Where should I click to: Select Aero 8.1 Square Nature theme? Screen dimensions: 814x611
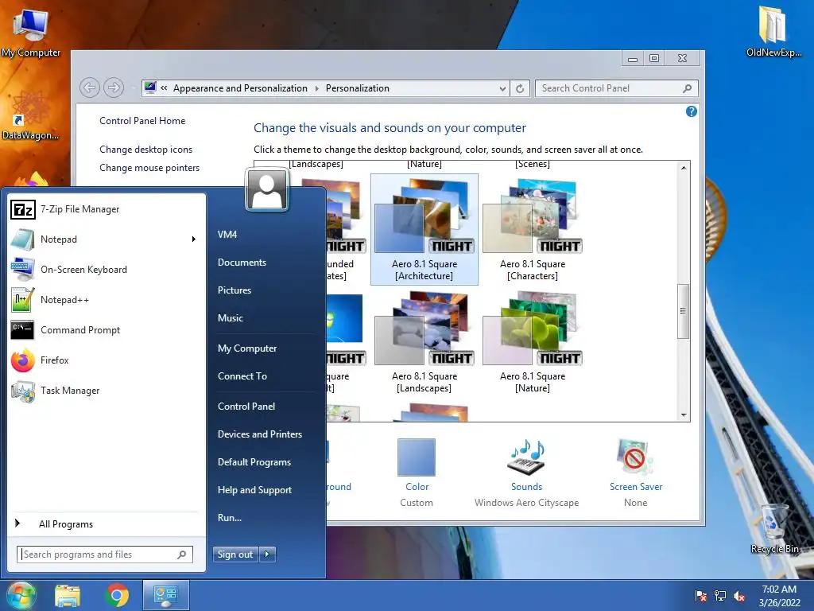pos(532,342)
